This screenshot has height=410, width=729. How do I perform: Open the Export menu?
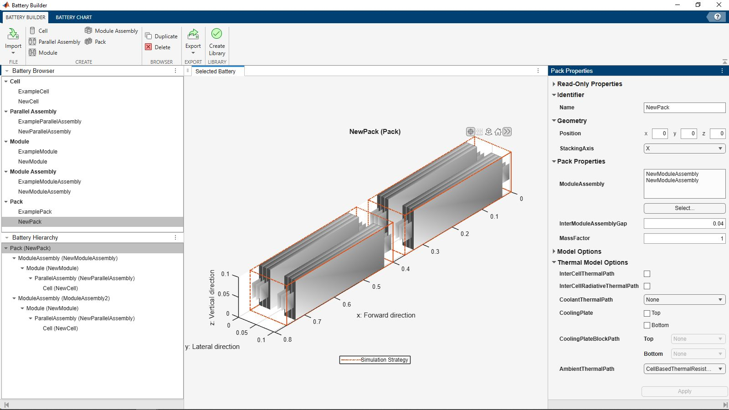(193, 41)
